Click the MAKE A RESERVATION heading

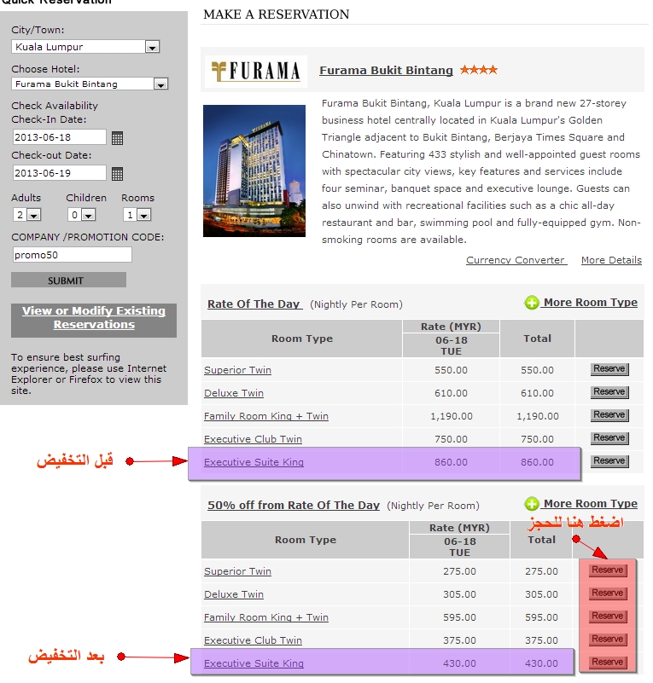pos(277,14)
